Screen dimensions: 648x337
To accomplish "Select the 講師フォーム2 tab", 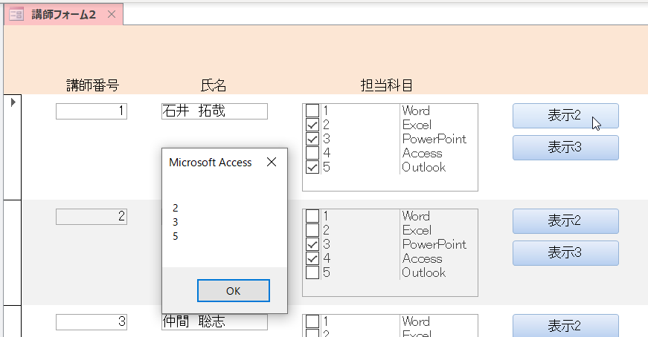I will point(64,15).
